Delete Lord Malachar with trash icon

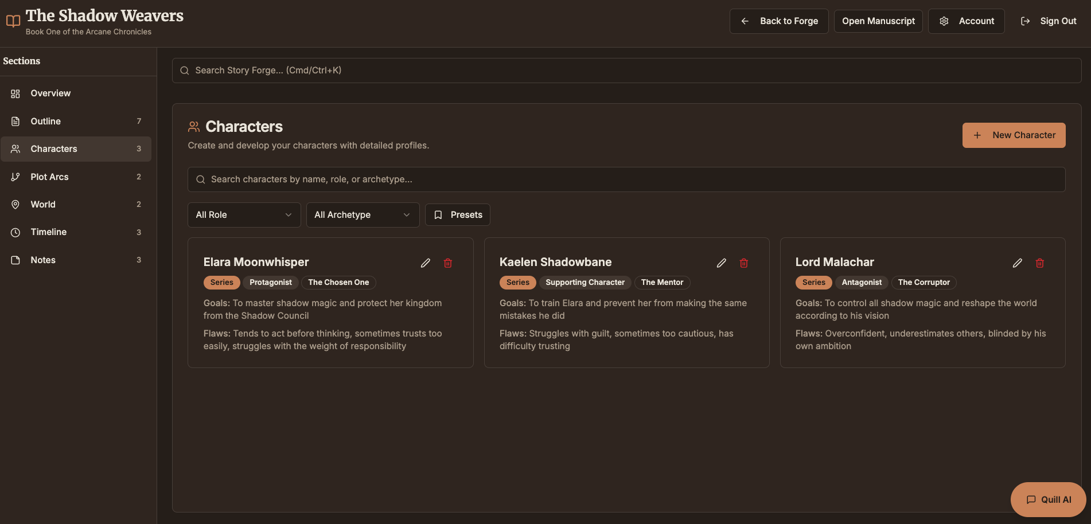click(1040, 263)
